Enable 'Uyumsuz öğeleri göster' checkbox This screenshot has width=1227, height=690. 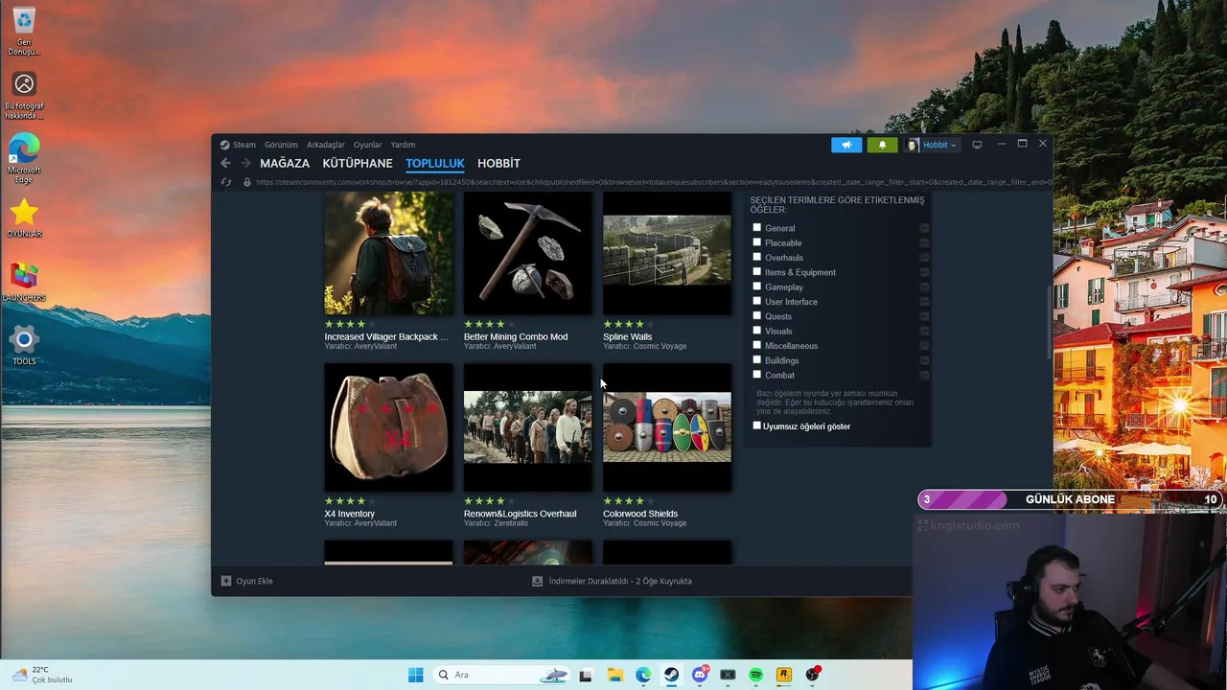(757, 425)
